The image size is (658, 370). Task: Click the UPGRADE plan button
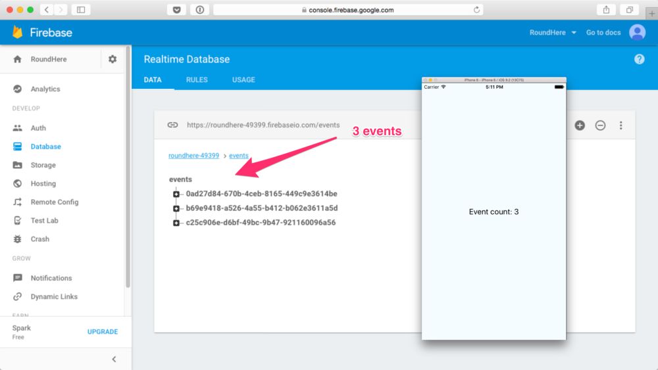pos(103,331)
